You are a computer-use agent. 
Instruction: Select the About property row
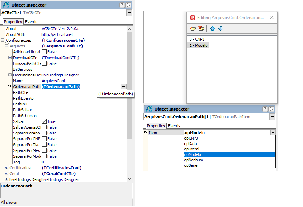click(66, 29)
